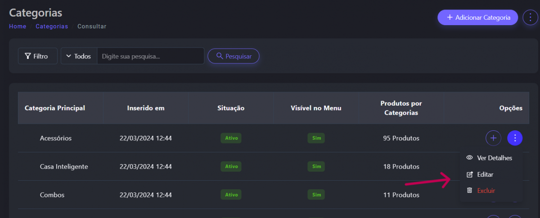Image resolution: width=540 pixels, height=218 pixels.
Task: Click the magnifier Pesquisar button
Action: point(233,56)
